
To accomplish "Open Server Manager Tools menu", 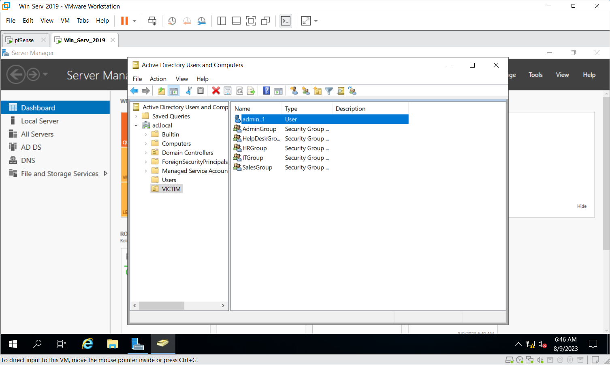I will tap(535, 75).
